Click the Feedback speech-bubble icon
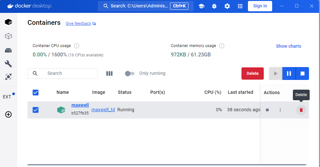Screen dimensions: 320x167 94,24
